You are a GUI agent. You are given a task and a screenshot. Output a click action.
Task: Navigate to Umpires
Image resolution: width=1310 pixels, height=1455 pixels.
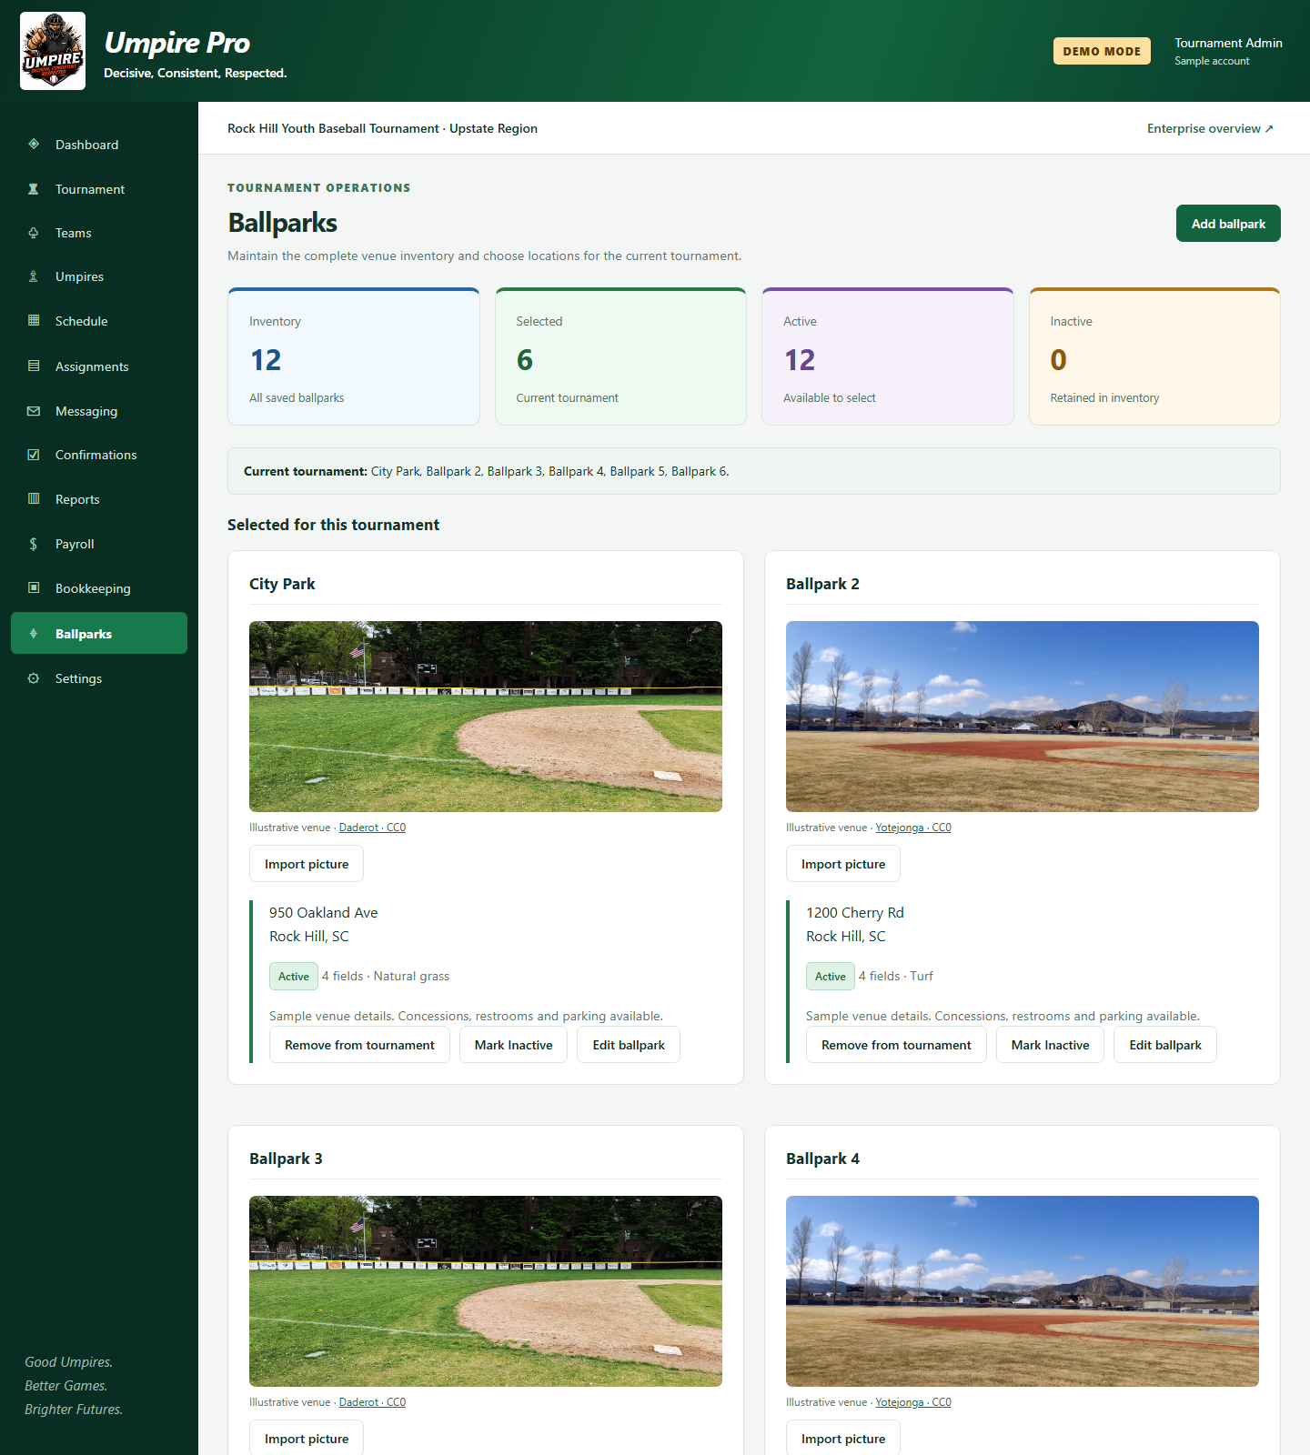[x=99, y=276]
